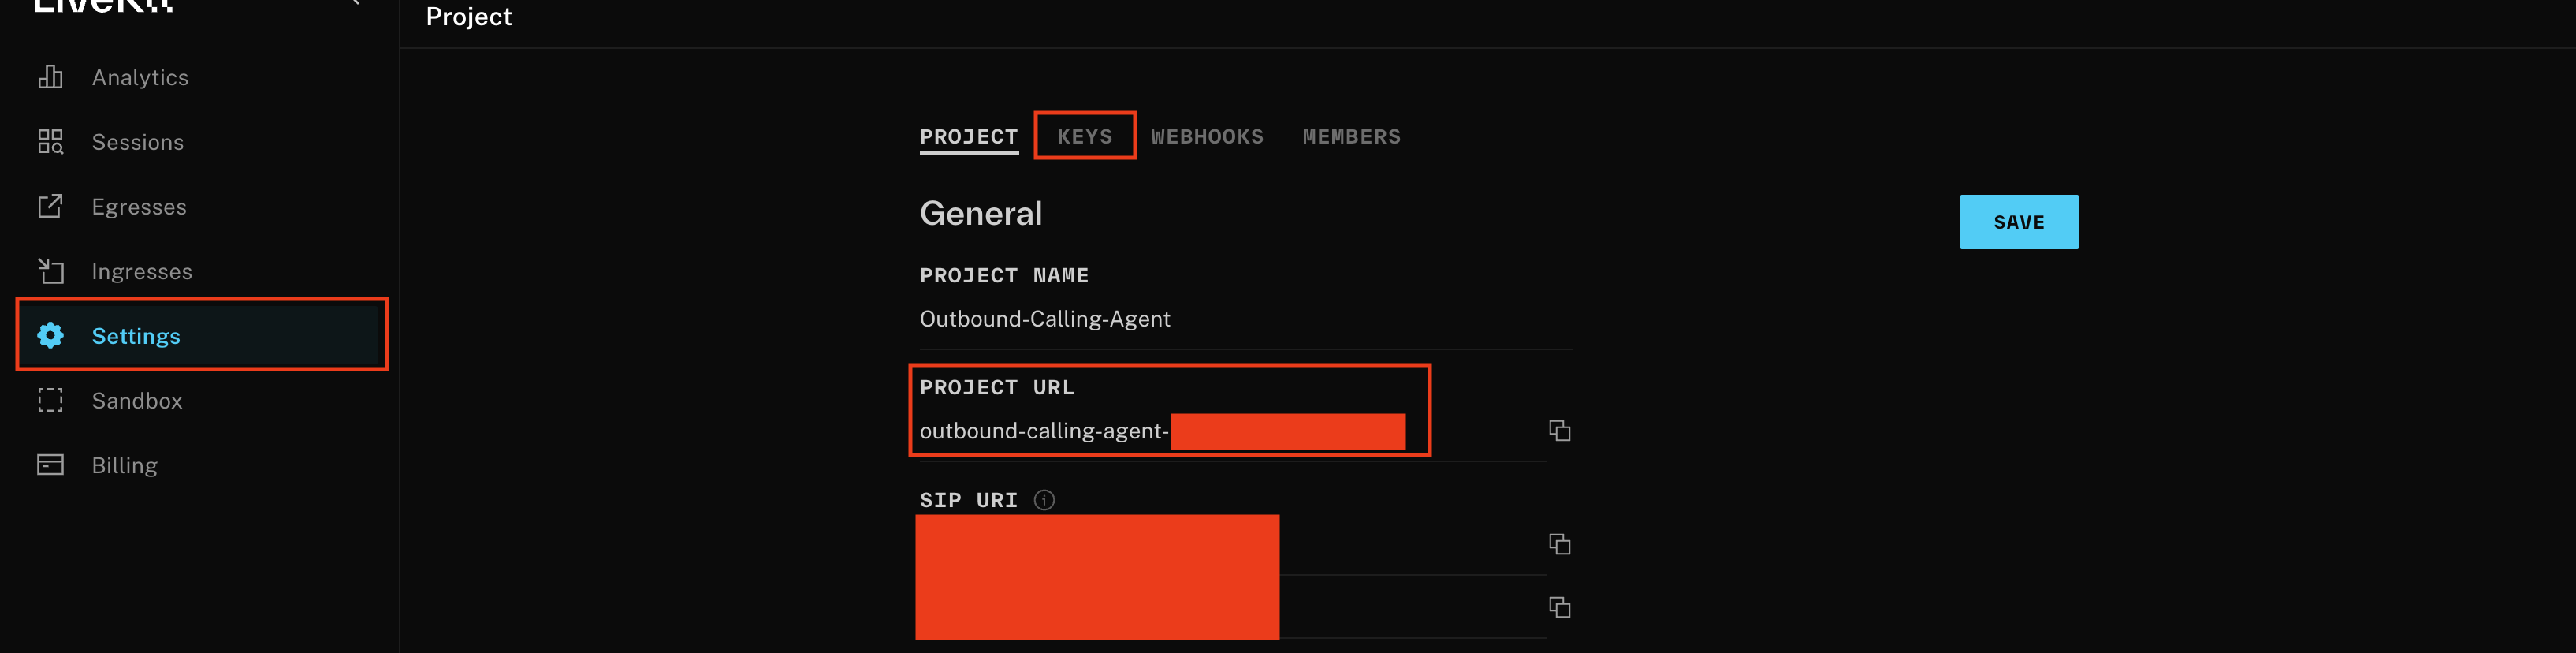Screen dimensions: 2576x653
Task: Switch to the KEYS tab
Action: tap(1084, 136)
